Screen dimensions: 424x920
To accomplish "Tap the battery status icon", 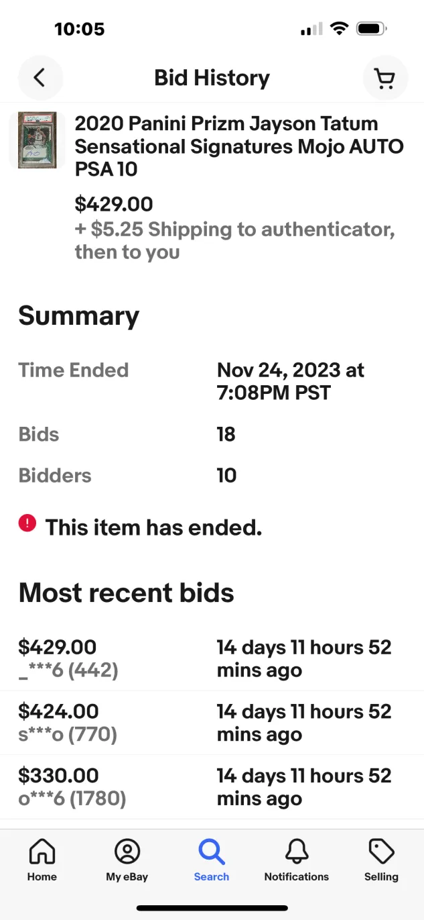I will 372,29.
